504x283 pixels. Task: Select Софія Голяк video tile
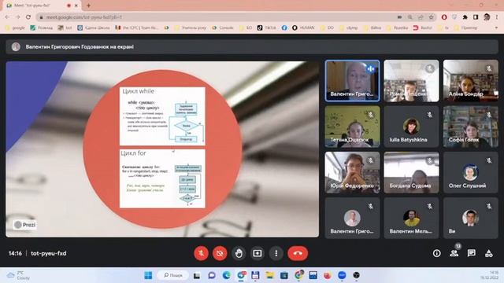coord(471,127)
